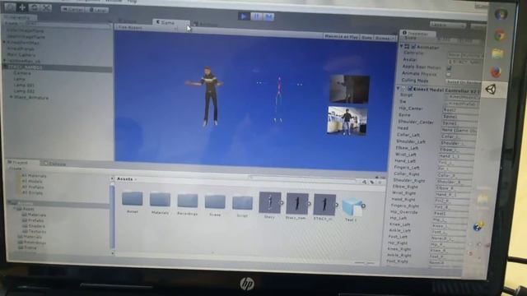Select All Prefabs favorite filter
The height and width of the screenshot is (296, 527).
pyautogui.click(x=33, y=187)
